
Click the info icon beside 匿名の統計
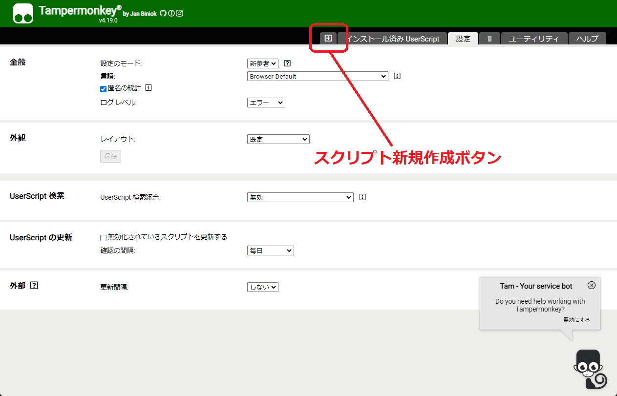pos(149,88)
